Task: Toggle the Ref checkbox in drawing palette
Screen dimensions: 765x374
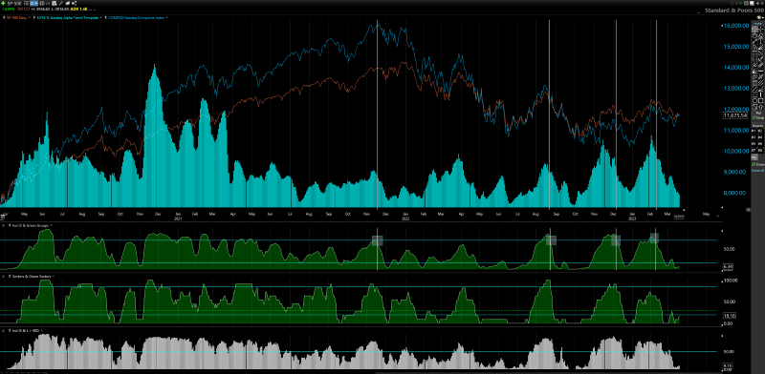Action: click(x=754, y=113)
